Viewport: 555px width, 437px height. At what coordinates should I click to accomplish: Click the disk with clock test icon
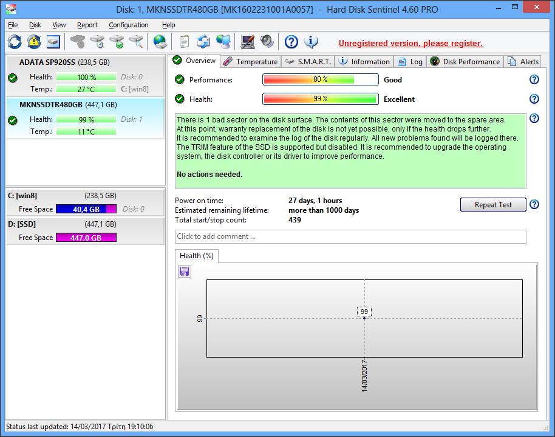pyautogui.click(x=97, y=42)
